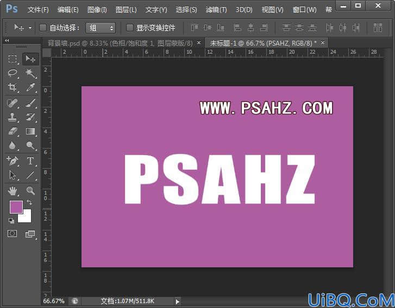The image size is (395, 308).
Task: Close the 背景墙.psd document tab
Action: tap(199, 43)
